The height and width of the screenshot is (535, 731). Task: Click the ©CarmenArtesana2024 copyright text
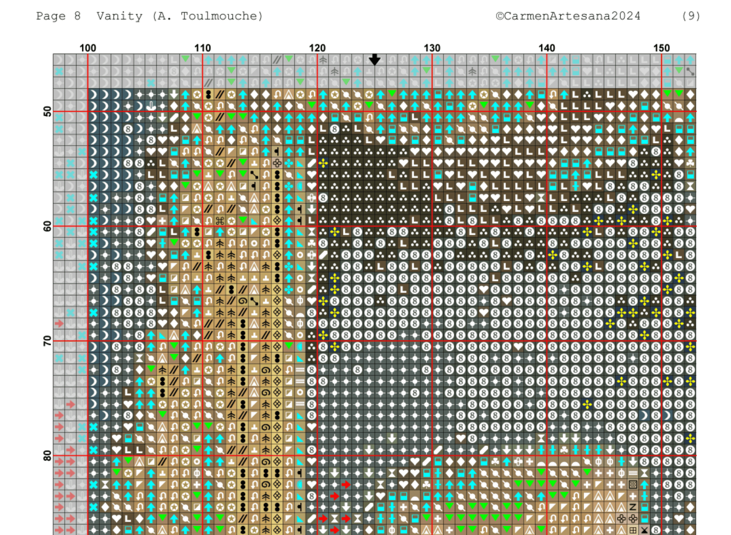point(568,16)
